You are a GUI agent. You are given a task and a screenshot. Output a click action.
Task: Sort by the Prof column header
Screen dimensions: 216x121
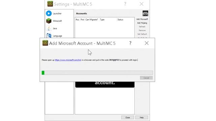click(82, 19)
